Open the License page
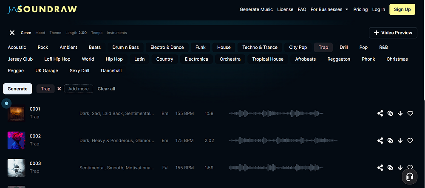 click(x=285, y=9)
